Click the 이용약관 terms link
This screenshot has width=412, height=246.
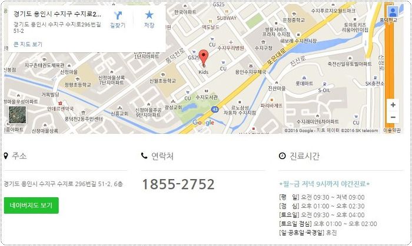click(x=392, y=130)
